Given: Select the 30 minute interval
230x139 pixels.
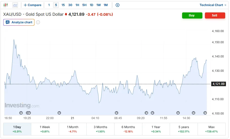Looking at the screenshot, I should coord(70,5).
